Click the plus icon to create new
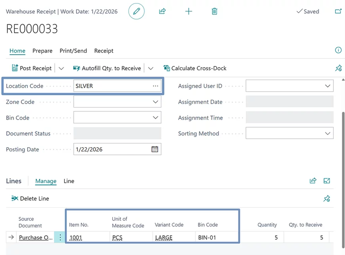Screen dimensions: 345x255 pyautogui.click(x=189, y=12)
